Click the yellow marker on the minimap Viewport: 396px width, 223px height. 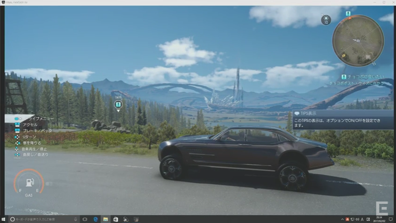(344, 56)
